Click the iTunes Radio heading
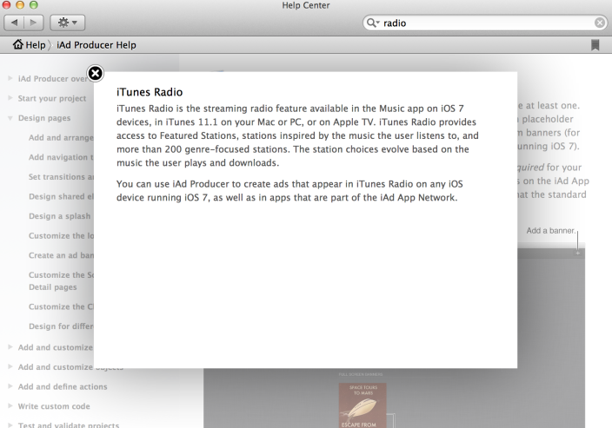 tap(150, 92)
